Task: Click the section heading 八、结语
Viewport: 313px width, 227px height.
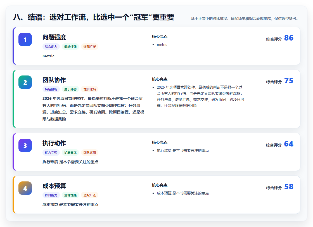Action: coord(94,17)
